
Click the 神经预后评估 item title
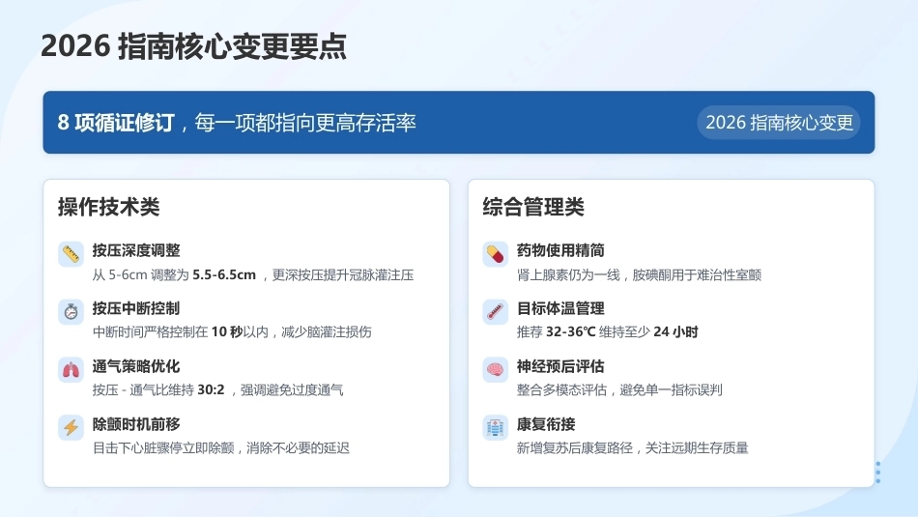560,366
